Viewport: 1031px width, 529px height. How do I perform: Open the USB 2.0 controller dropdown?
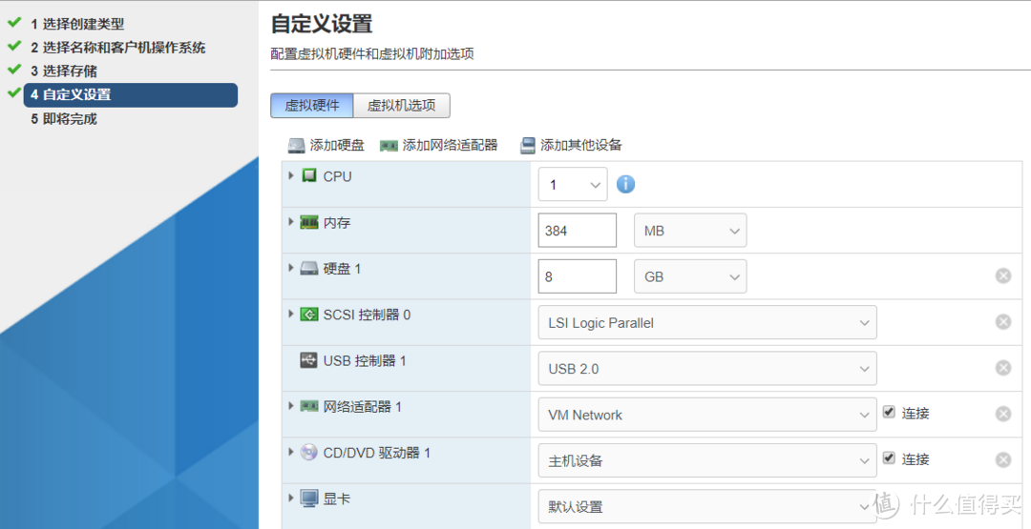[x=706, y=368]
